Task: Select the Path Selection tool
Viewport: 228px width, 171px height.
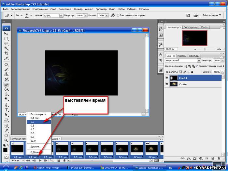Action: tap(6, 115)
